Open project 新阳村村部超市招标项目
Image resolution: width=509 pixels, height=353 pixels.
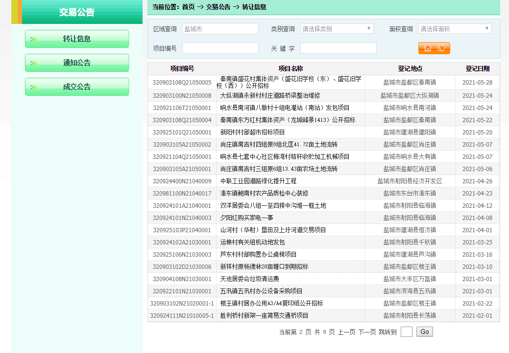pyautogui.click(x=253, y=132)
